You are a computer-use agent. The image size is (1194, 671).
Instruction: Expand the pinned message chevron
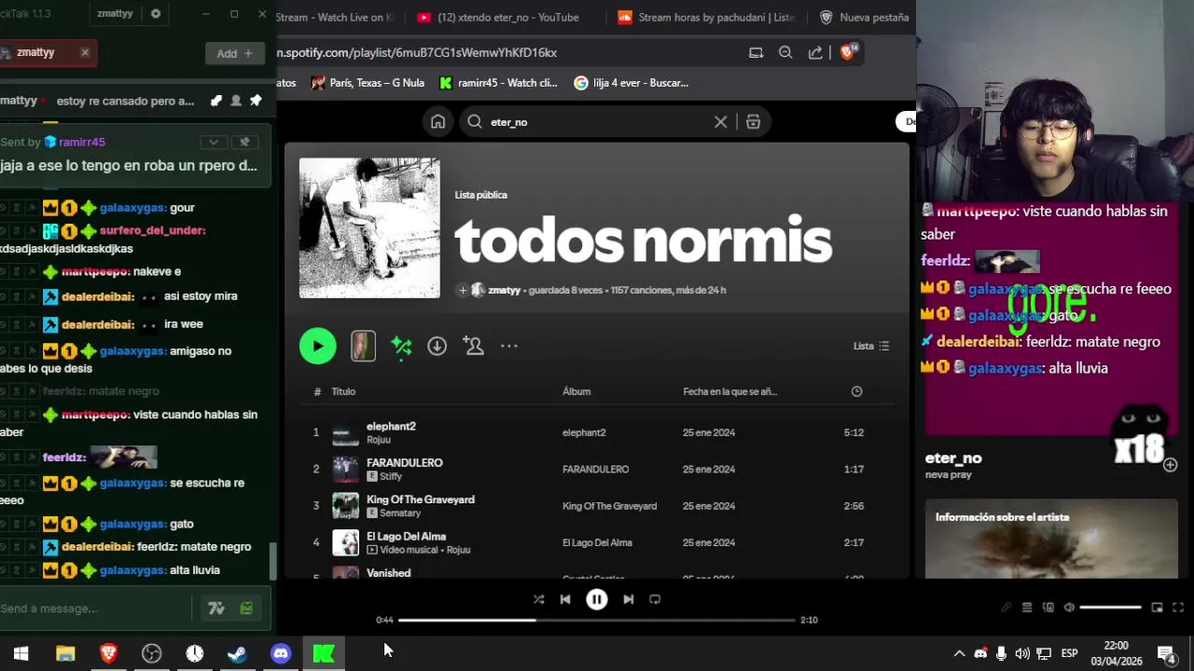click(214, 142)
